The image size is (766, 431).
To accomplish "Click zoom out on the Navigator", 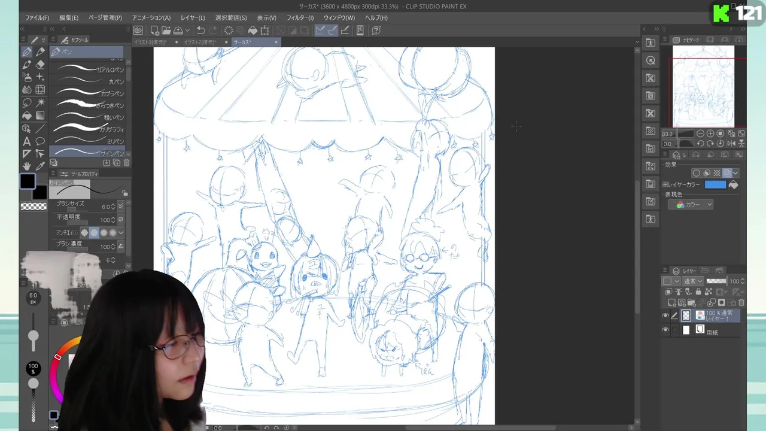I will pyautogui.click(x=700, y=133).
